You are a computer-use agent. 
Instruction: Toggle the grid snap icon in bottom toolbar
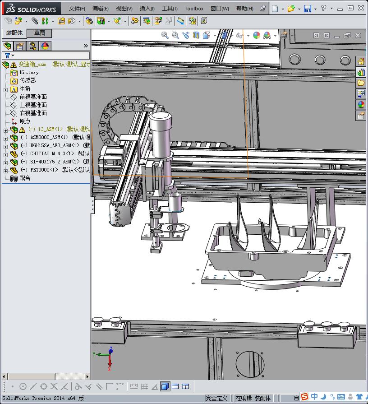tap(144, 386)
